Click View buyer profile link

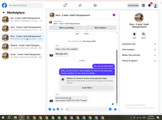[x=89, y=41]
